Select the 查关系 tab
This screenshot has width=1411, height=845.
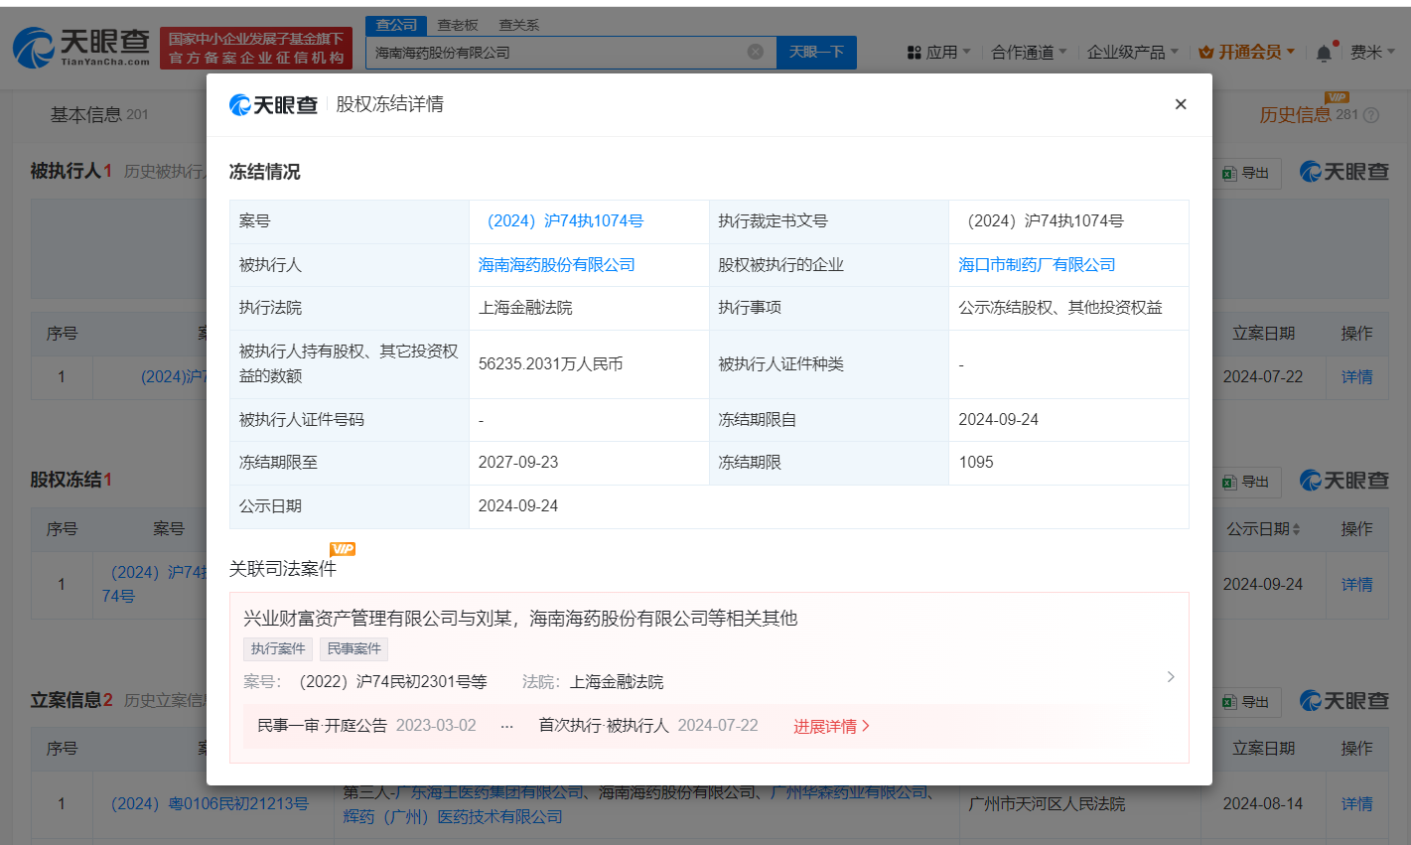519,24
